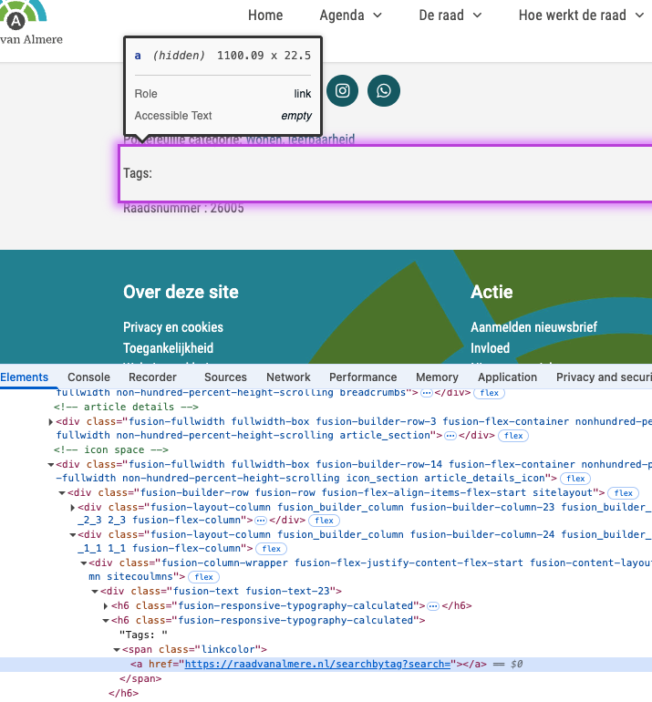
Task: Click the Actie footer heading
Action: click(x=492, y=292)
